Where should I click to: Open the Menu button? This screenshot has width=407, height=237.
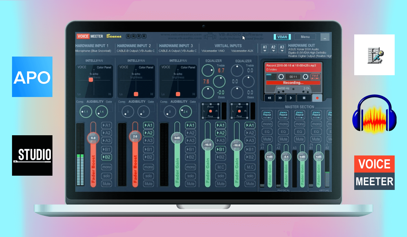305,37
